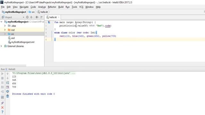Viewport: 205px width, 115px height.
Task: Click myfirstKotlinproject breadcrumb
Action: point(16,12)
